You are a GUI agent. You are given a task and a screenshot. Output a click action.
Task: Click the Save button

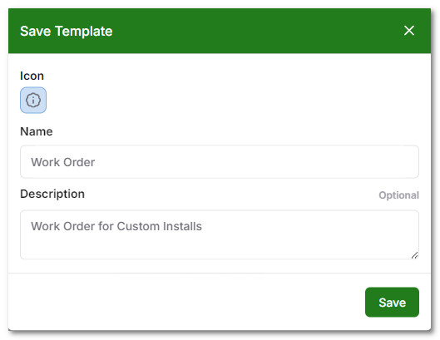click(392, 302)
